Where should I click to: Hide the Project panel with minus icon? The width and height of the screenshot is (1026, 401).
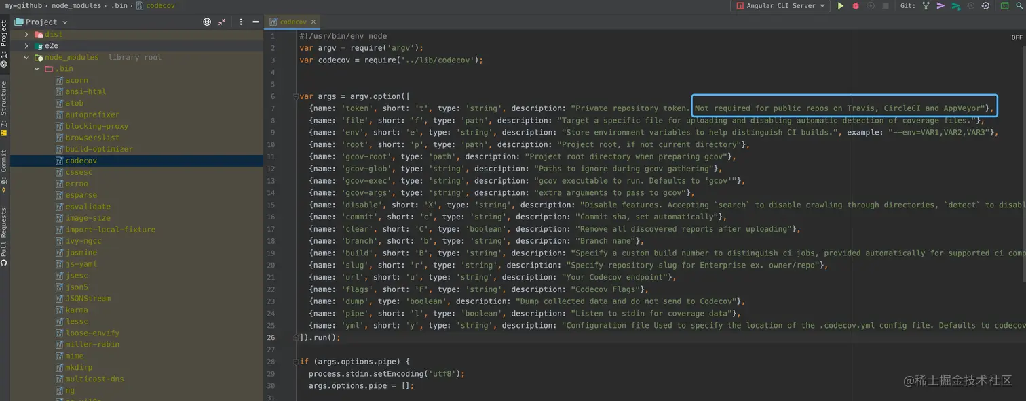(256, 22)
